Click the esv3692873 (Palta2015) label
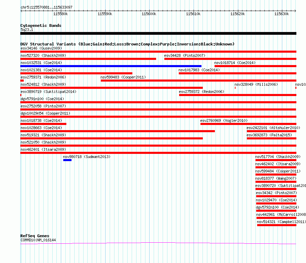Image resolution: width=306 pixels, height=263 pixels. (269, 135)
